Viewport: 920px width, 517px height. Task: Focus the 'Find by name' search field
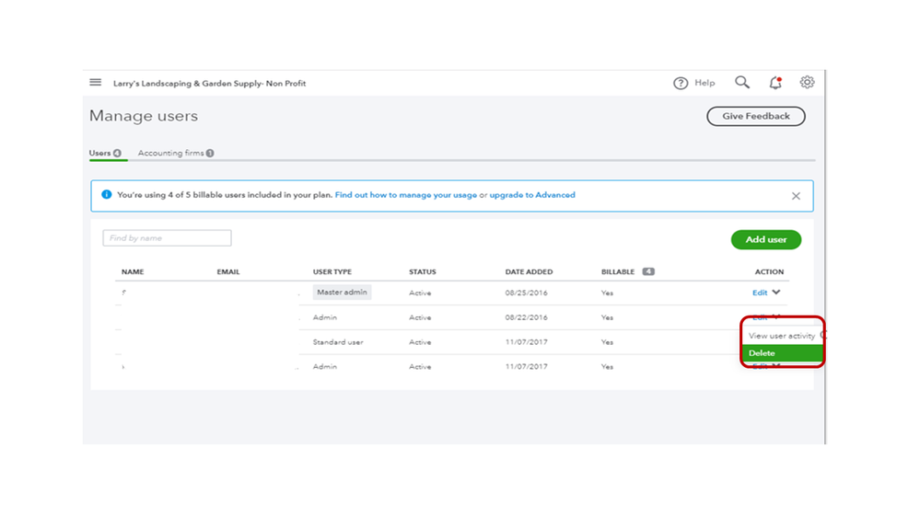click(167, 238)
